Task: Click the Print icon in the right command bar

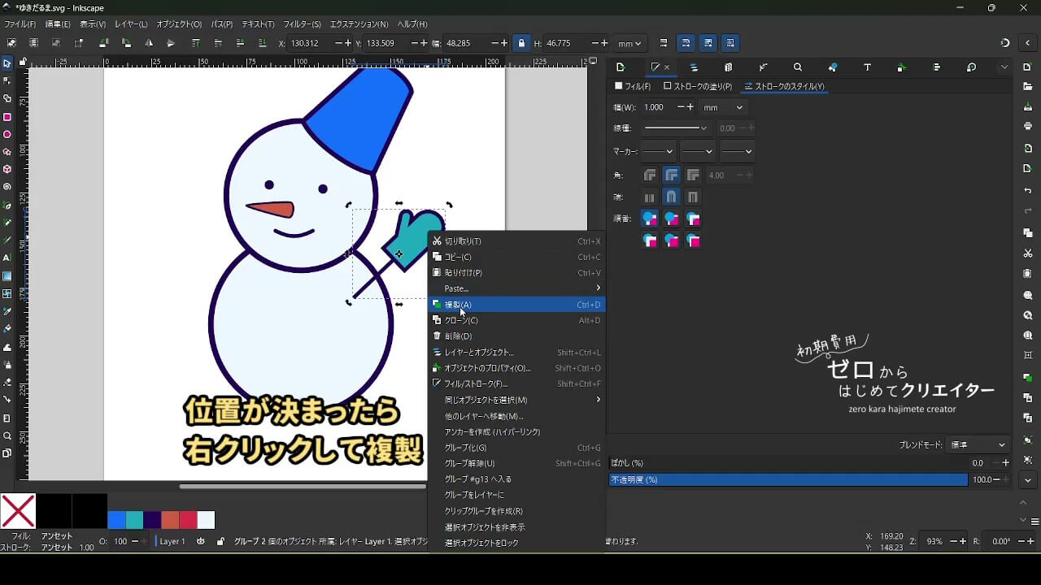Action: (x=1028, y=127)
